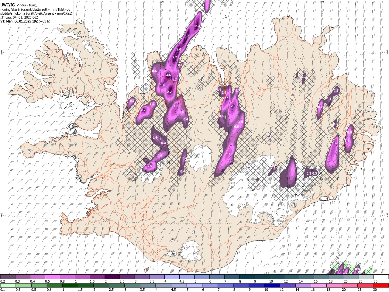Click the UWC/IG title in the header box
Viewport: 389px width, 292px height.
(x=7, y=5)
